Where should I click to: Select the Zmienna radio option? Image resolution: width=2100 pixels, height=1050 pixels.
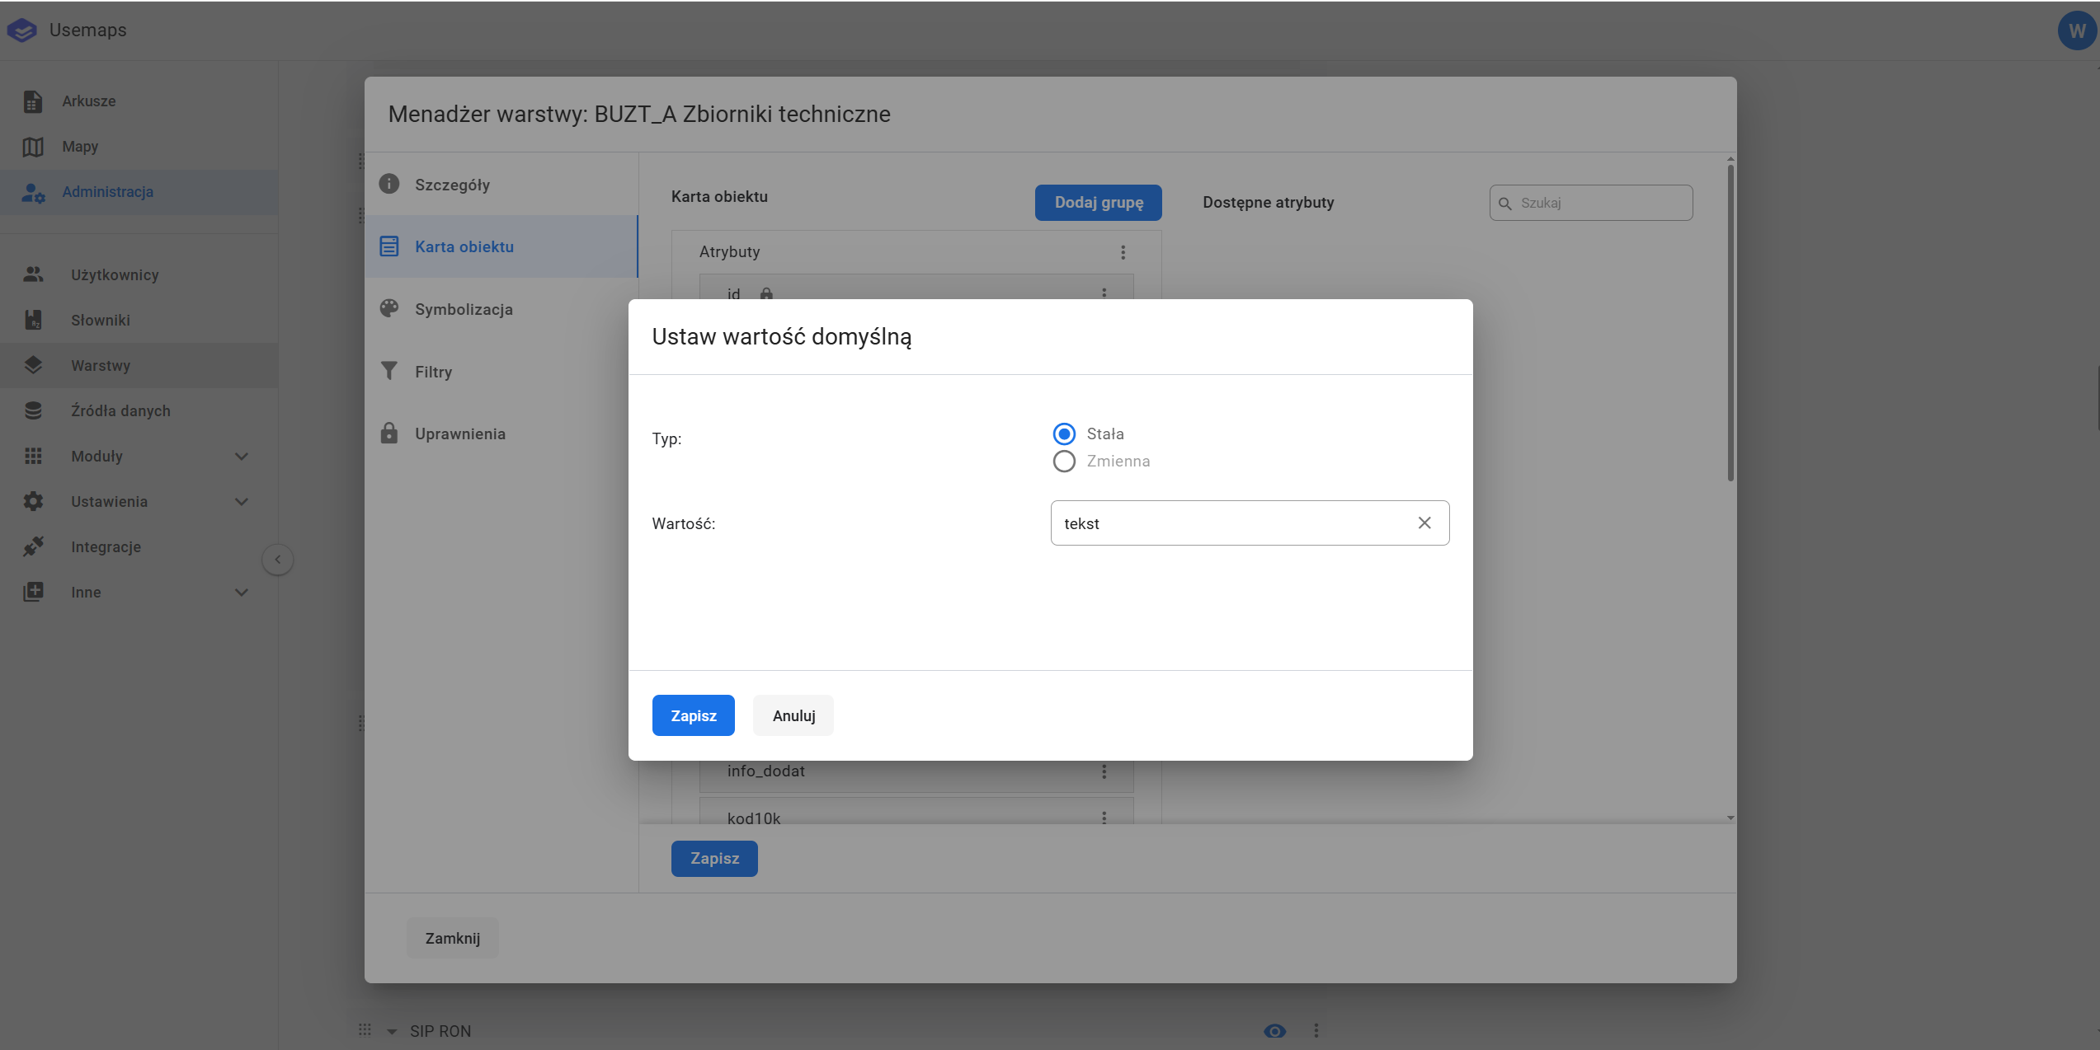point(1064,461)
